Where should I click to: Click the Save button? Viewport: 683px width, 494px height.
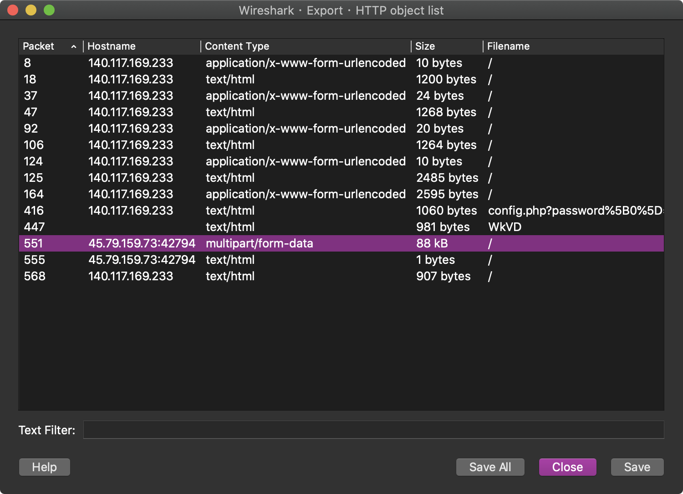click(637, 467)
